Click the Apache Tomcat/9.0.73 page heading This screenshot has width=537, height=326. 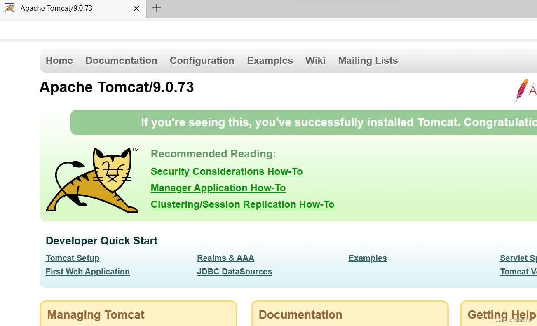coord(117,87)
